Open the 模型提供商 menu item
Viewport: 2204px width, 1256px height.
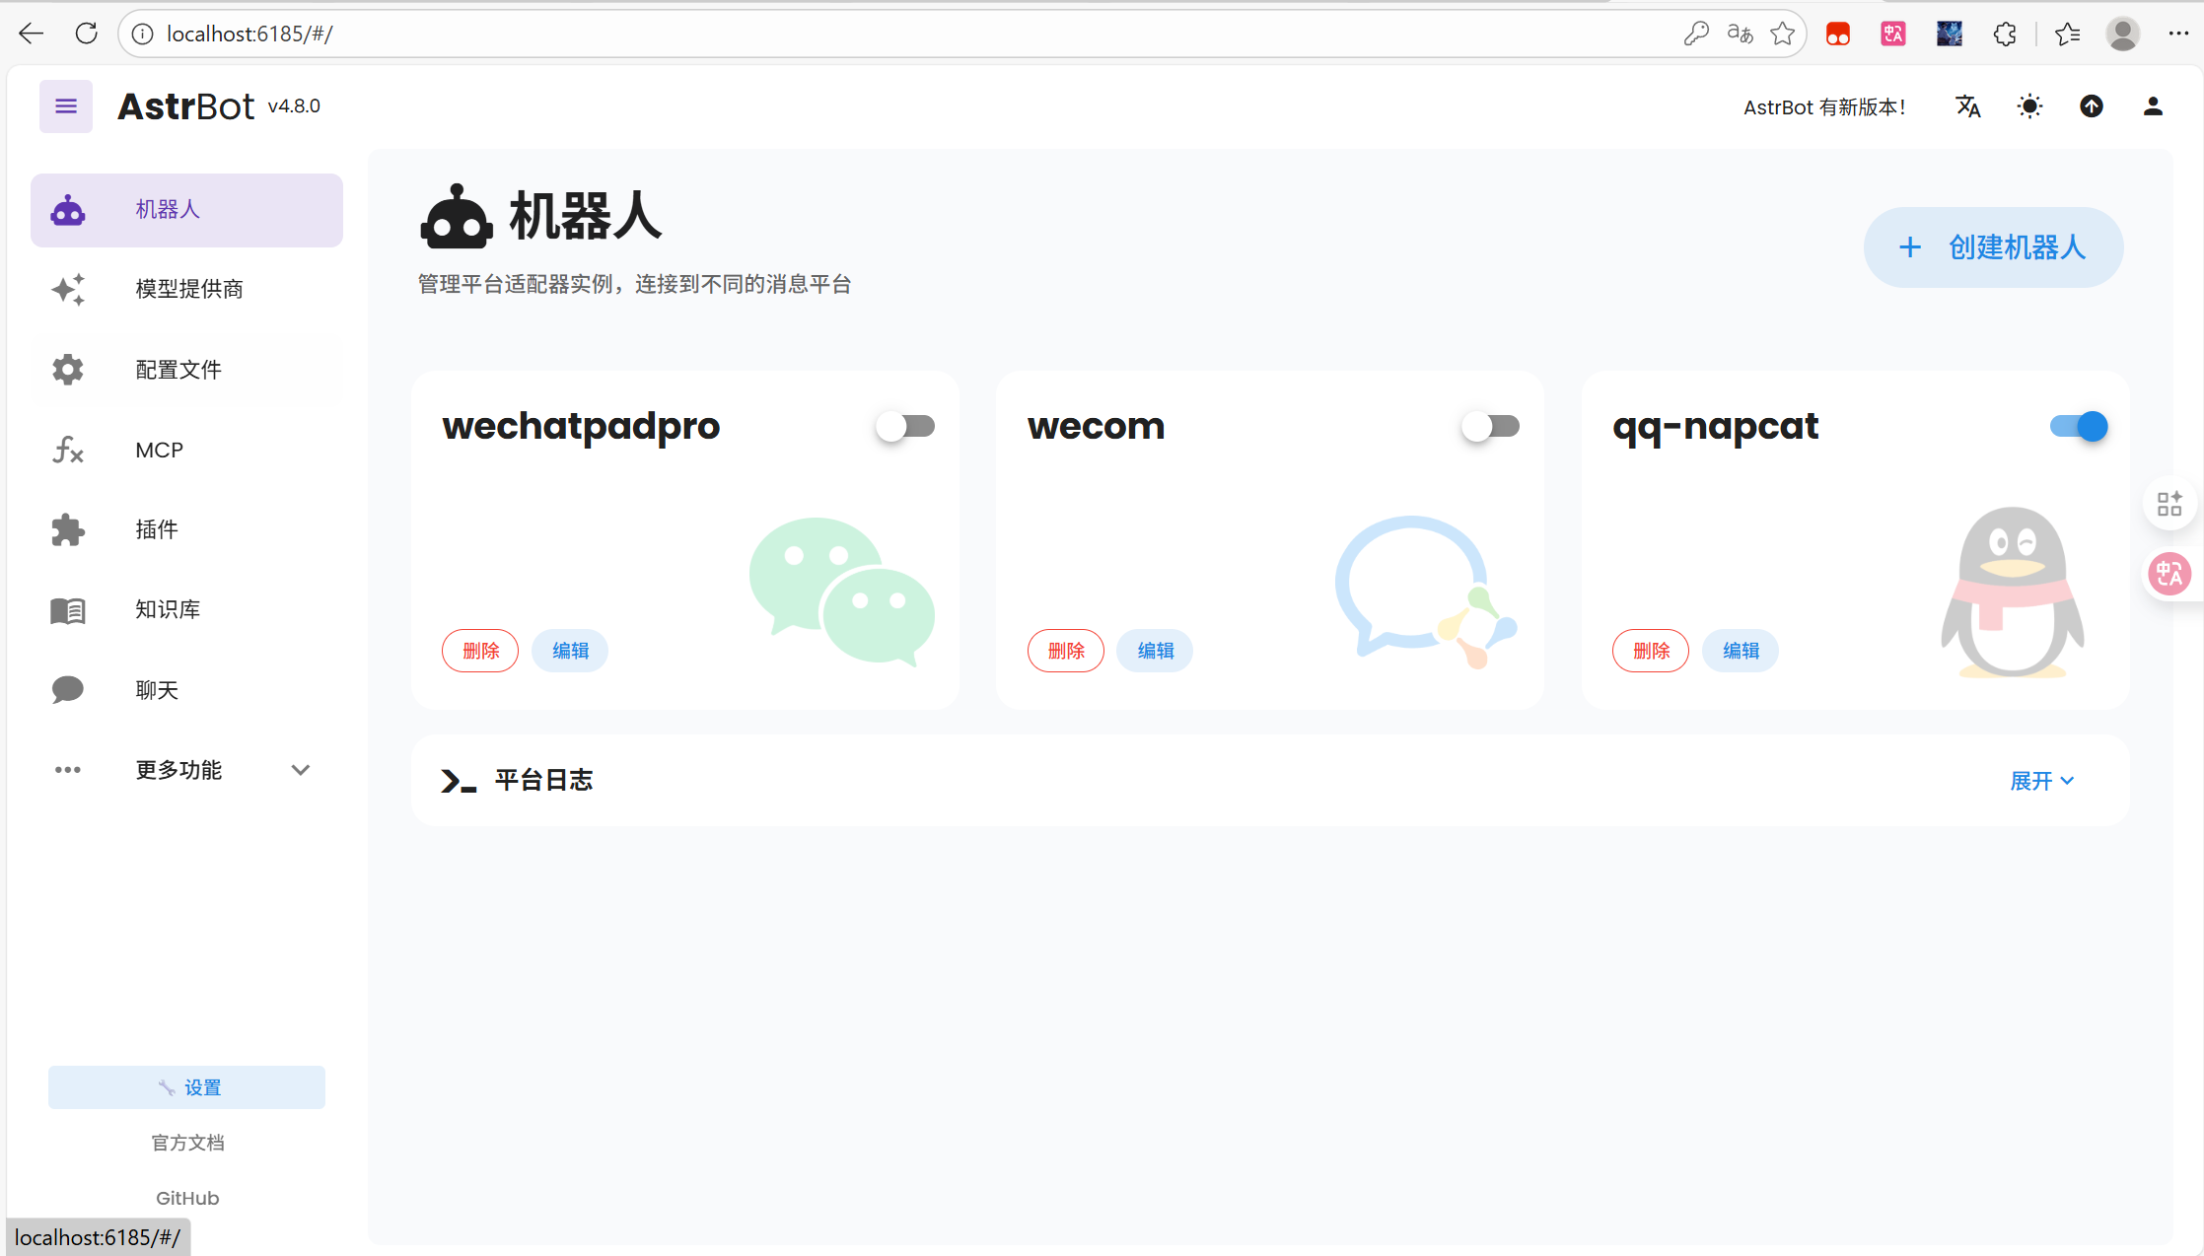click(x=186, y=289)
